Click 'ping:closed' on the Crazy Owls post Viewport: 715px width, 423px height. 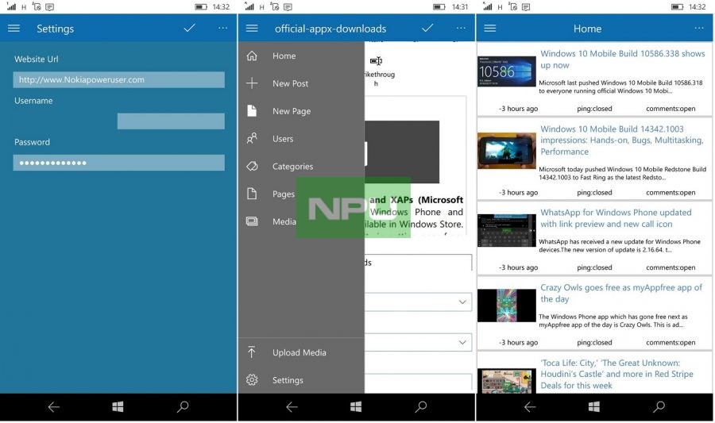pos(594,342)
